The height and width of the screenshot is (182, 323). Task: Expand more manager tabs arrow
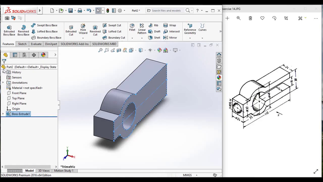(x=55, y=55)
